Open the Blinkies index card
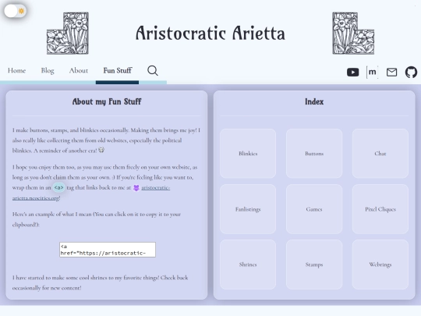Viewport: 421px width, 316px height. click(x=248, y=154)
